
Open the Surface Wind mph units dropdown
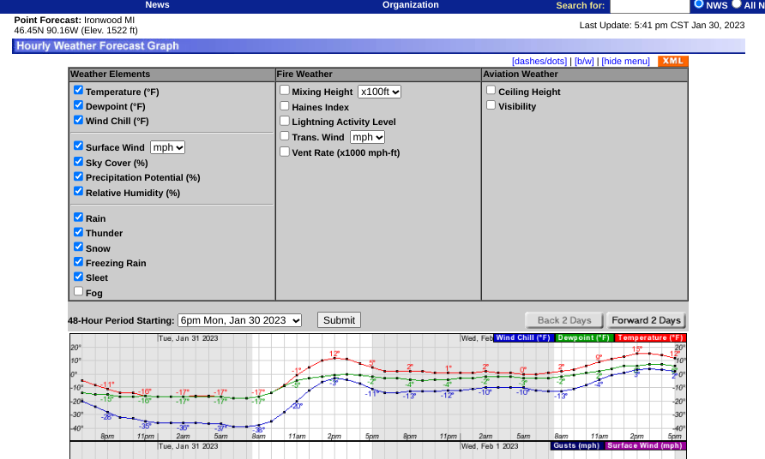tap(168, 147)
